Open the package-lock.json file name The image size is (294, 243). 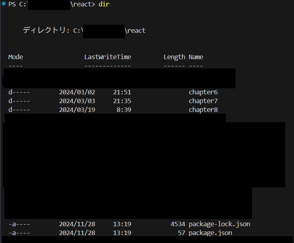219,224
